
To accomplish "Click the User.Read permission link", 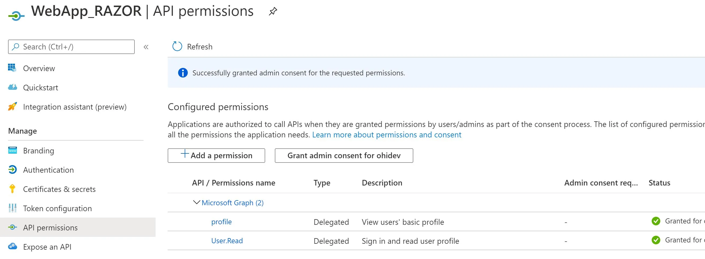I will tap(227, 241).
